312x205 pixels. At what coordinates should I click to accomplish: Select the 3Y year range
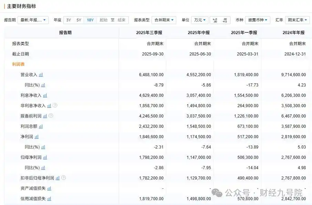point(69,20)
